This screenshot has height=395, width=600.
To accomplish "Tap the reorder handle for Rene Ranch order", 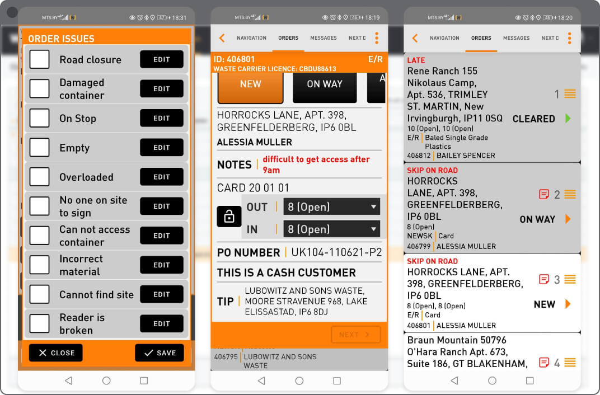I will [570, 94].
